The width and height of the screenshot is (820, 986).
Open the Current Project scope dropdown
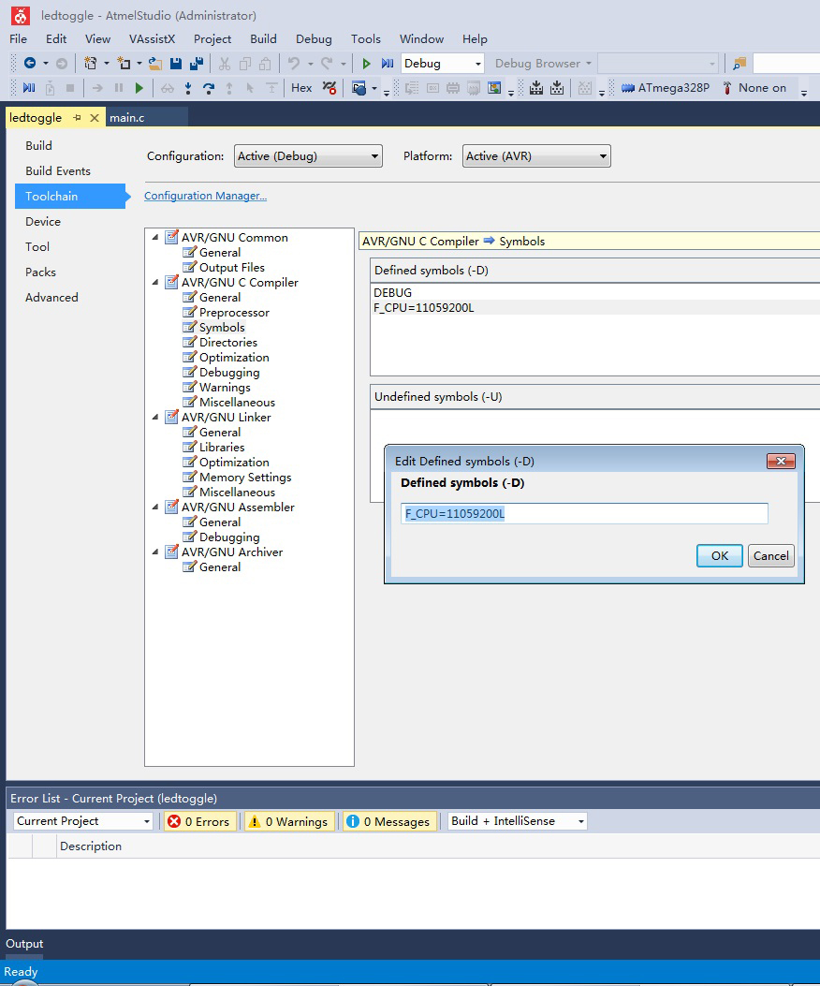pyautogui.click(x=83, y=821)
